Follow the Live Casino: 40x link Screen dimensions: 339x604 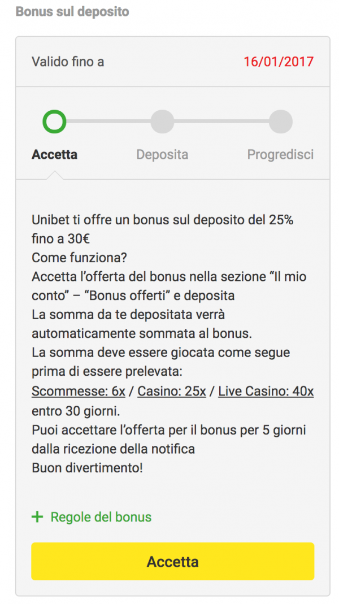[266, 391]
